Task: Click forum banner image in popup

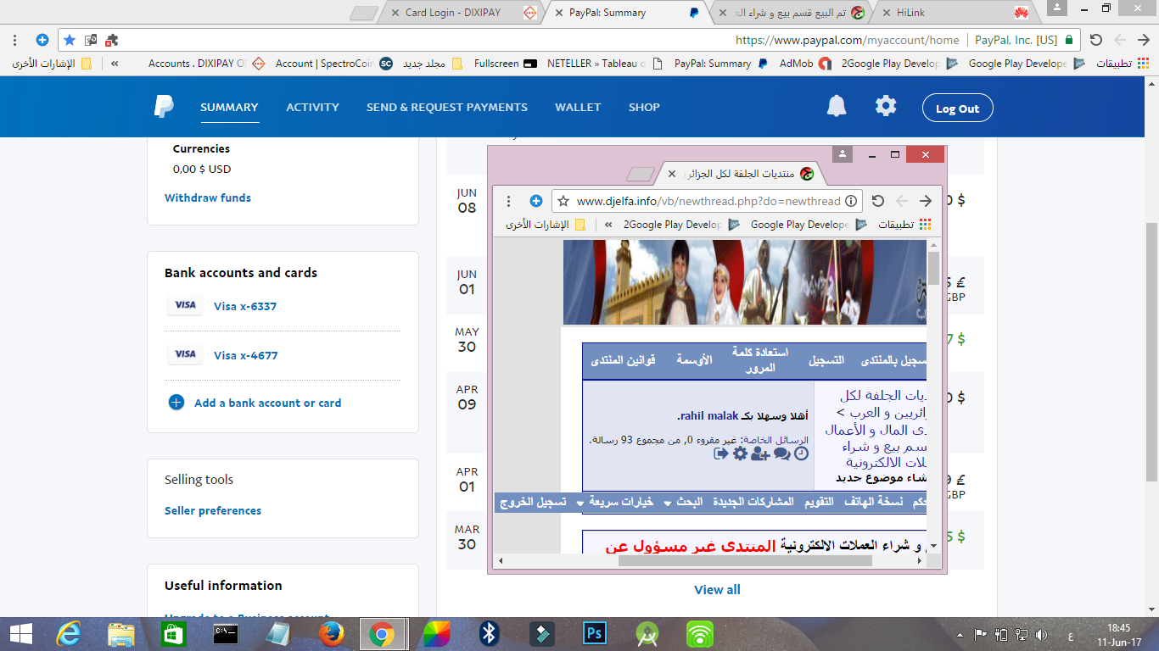Action: [x=745, y=282]
